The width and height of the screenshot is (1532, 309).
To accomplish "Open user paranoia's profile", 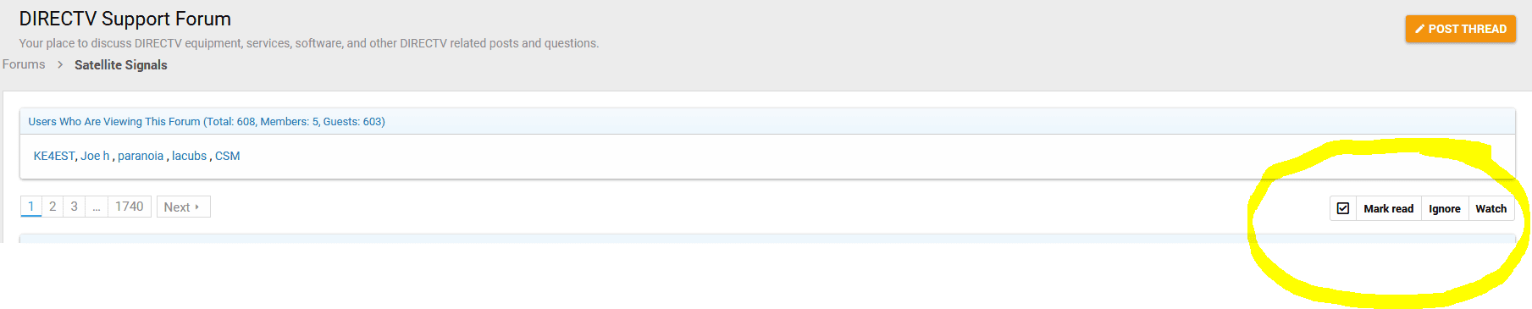I will point(141,156).
